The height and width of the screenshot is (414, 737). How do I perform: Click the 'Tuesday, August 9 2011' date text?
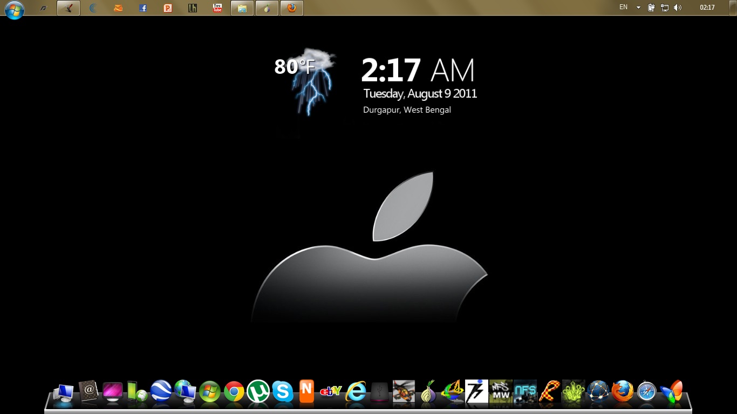pyautogui.click(x=420, y=94)
